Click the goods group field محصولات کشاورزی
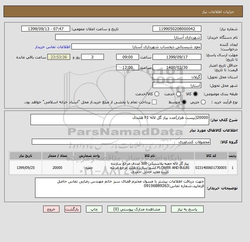The image size is (250, 242). click(x=121, y=142)
